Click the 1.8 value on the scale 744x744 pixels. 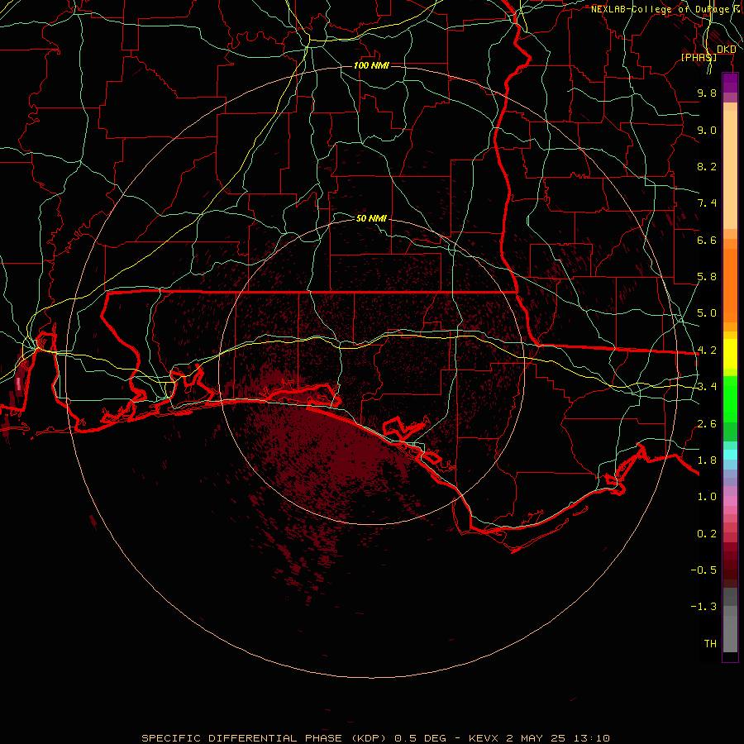(707, 460)
